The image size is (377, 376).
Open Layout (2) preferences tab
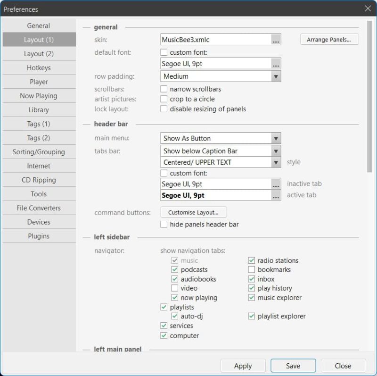click(39, 54)
